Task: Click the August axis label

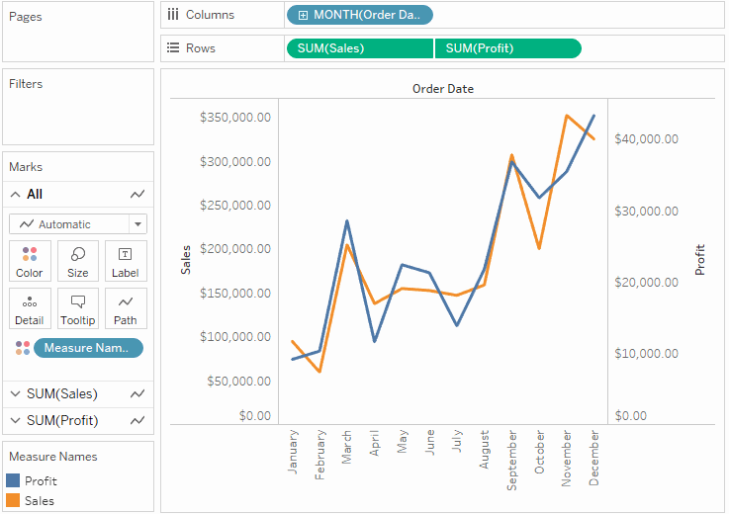Action: [x=485, y=450]
